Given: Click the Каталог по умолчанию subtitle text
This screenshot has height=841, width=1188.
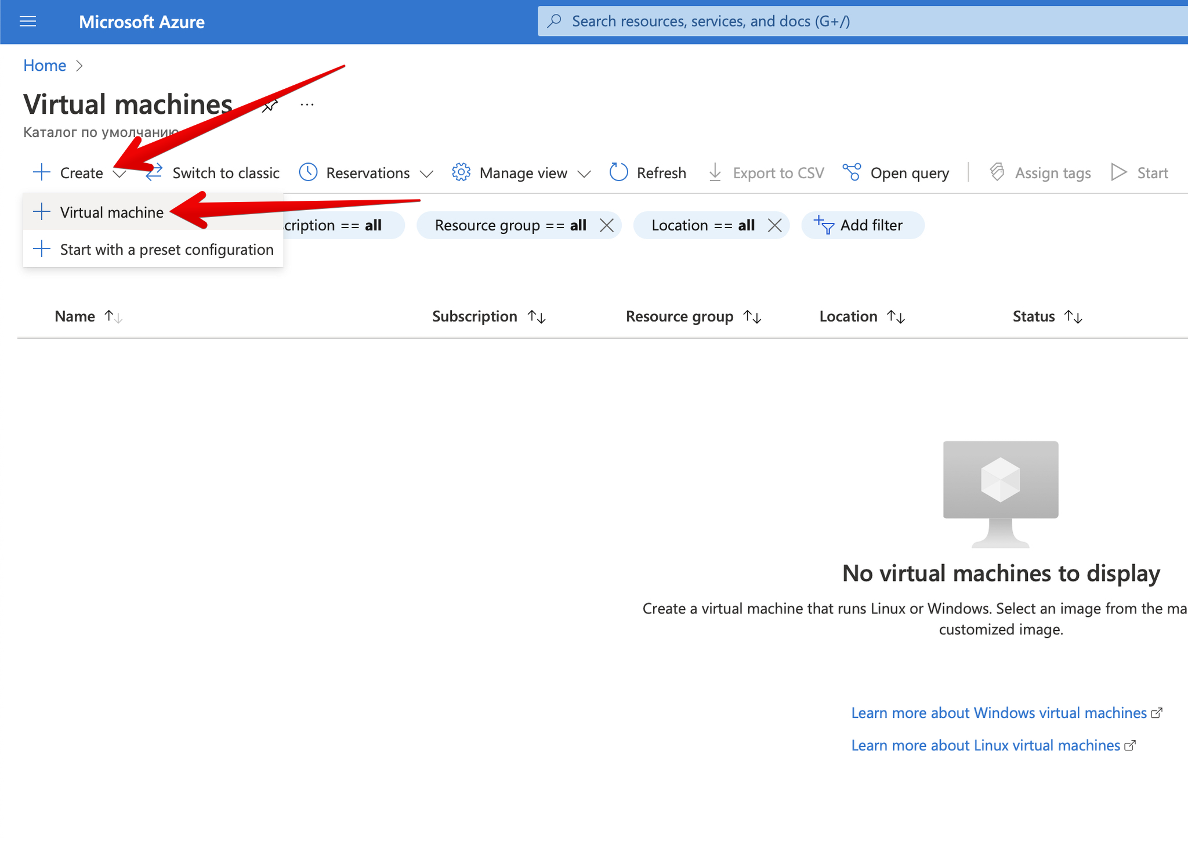Looking at the screenshot, I should 101,132.
